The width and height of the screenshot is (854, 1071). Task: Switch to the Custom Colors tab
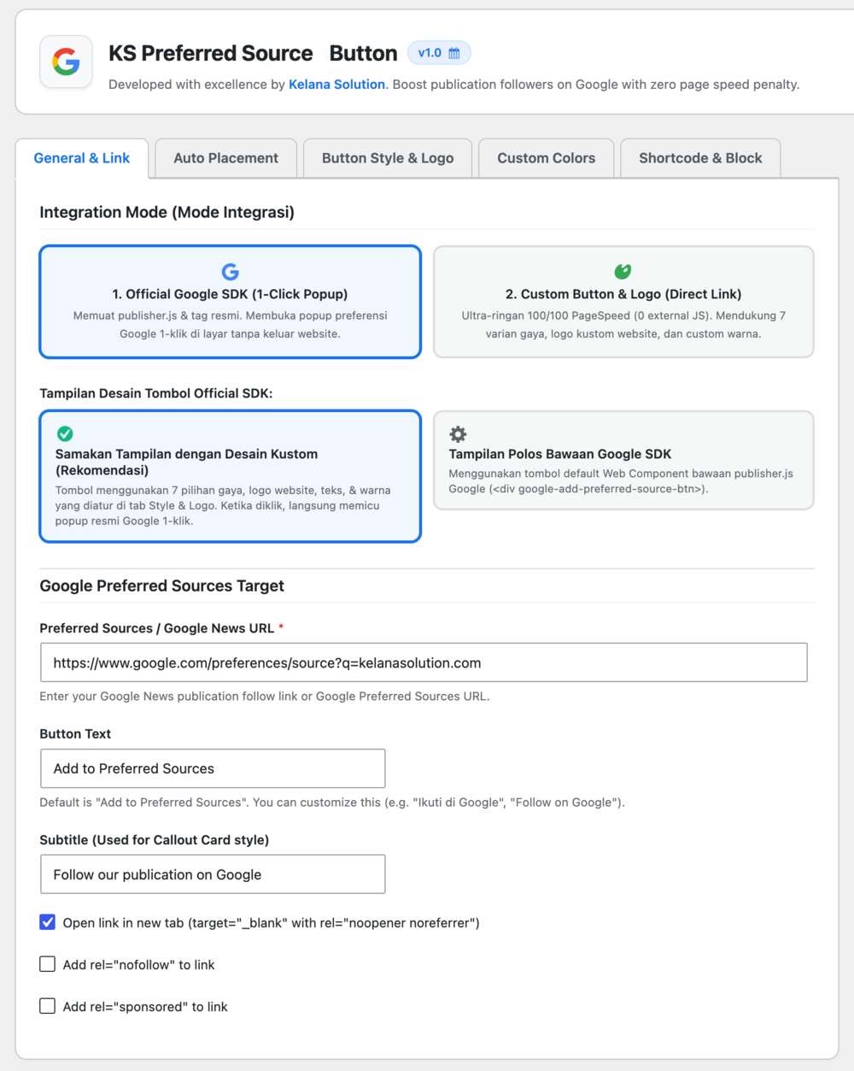pyautogui.click(x=547, y=158)
